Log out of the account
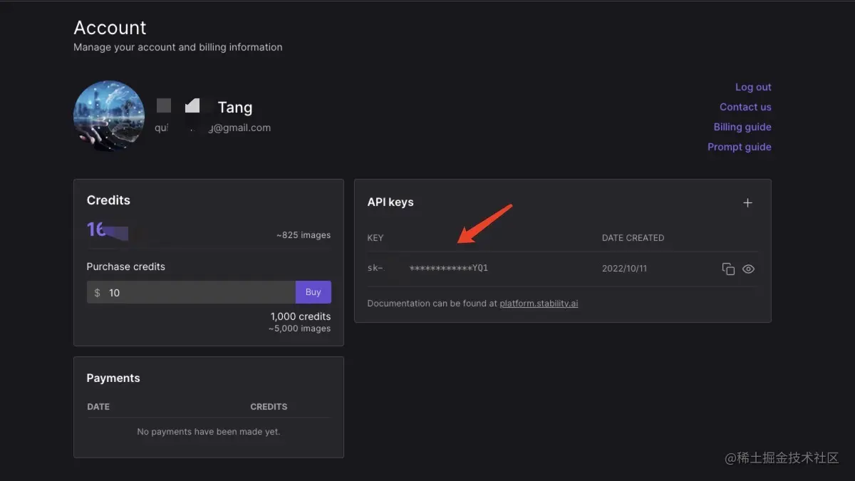 753,87
